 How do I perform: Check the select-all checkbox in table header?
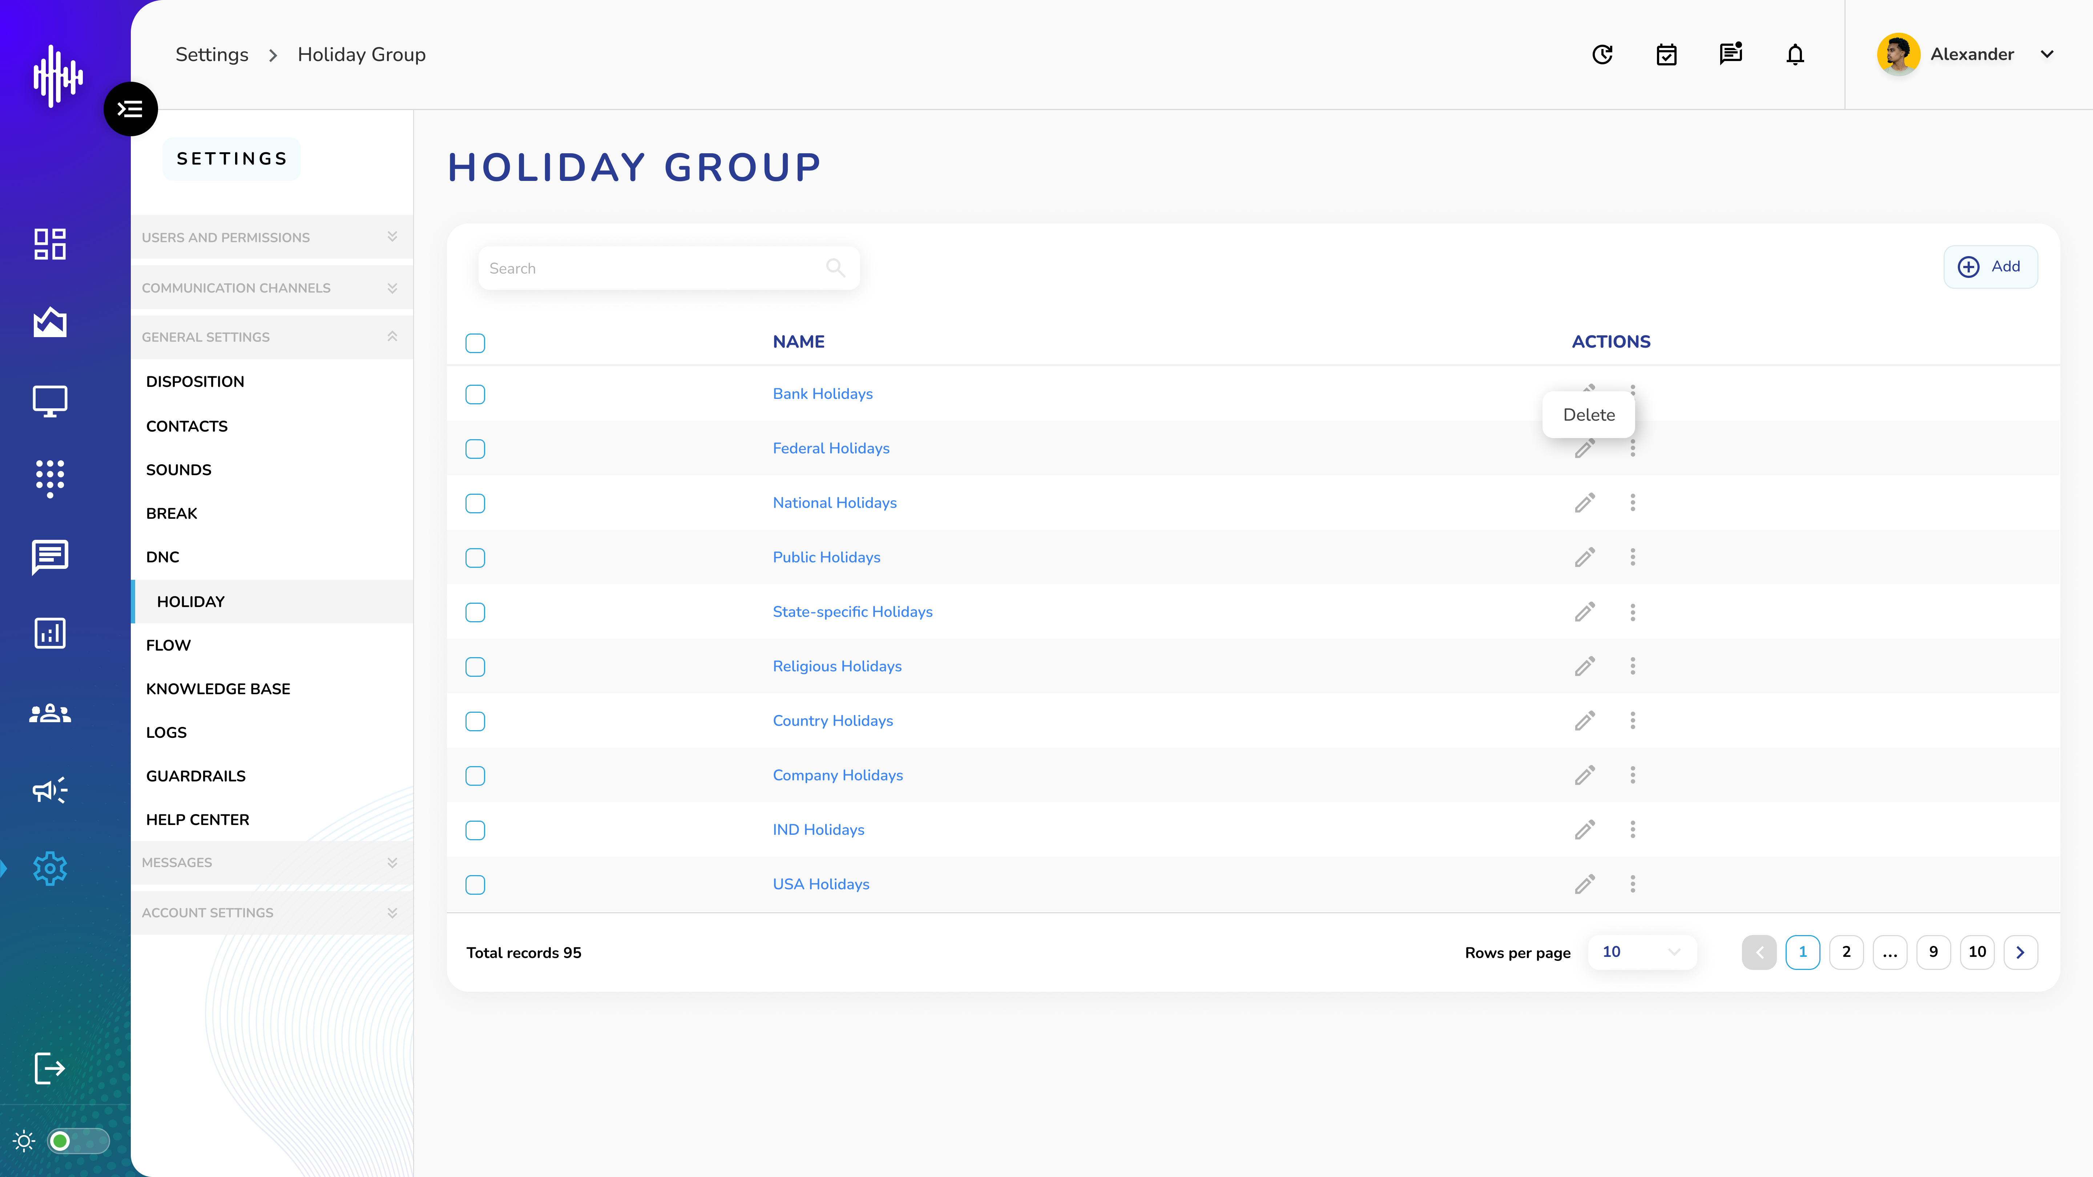point(475,343)
